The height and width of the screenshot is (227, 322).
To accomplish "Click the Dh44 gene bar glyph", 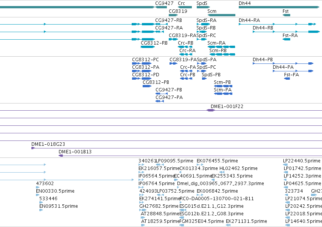I will click(x=279, y=7).
